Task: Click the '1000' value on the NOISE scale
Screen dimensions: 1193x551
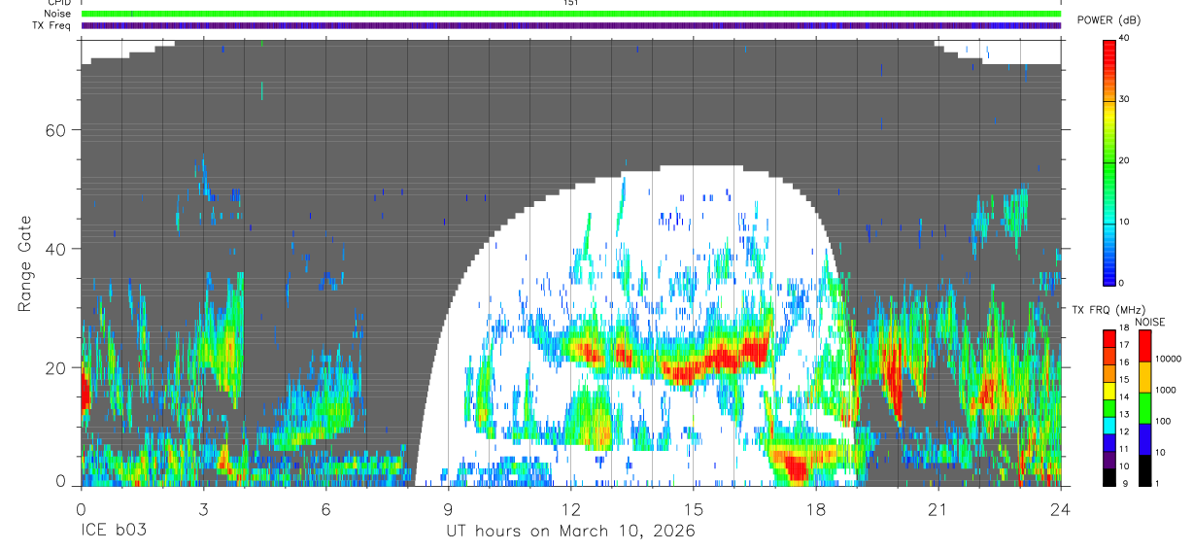Action: tap(1165, 390)
